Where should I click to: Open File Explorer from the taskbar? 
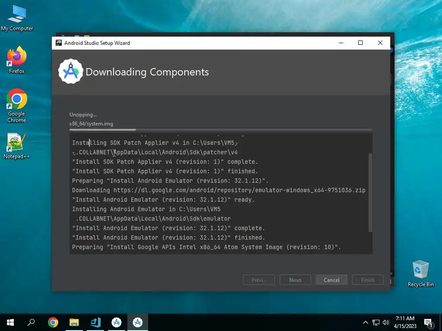pyautogui.click(x=74, y=322)
